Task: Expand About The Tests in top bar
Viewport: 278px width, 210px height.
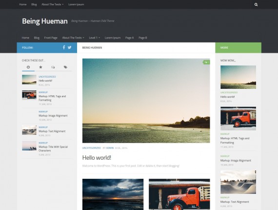Action: click(x=53, y=4)
